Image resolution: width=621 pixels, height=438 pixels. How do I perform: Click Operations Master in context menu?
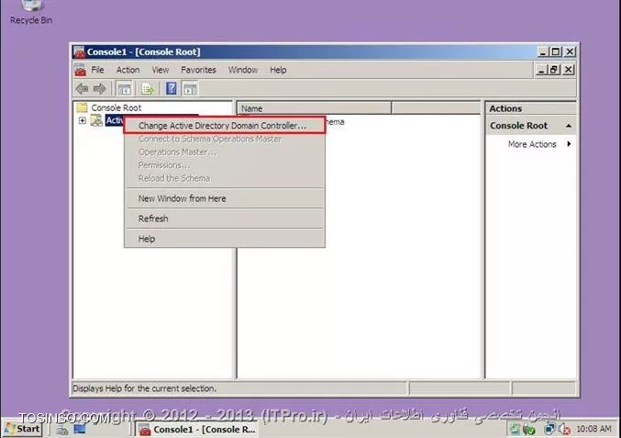point(225,152)
